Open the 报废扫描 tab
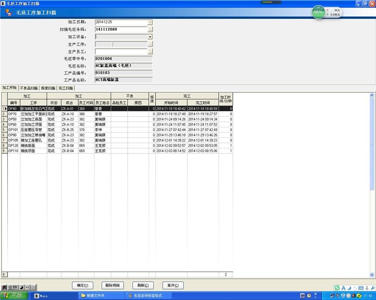 point(48,88)
